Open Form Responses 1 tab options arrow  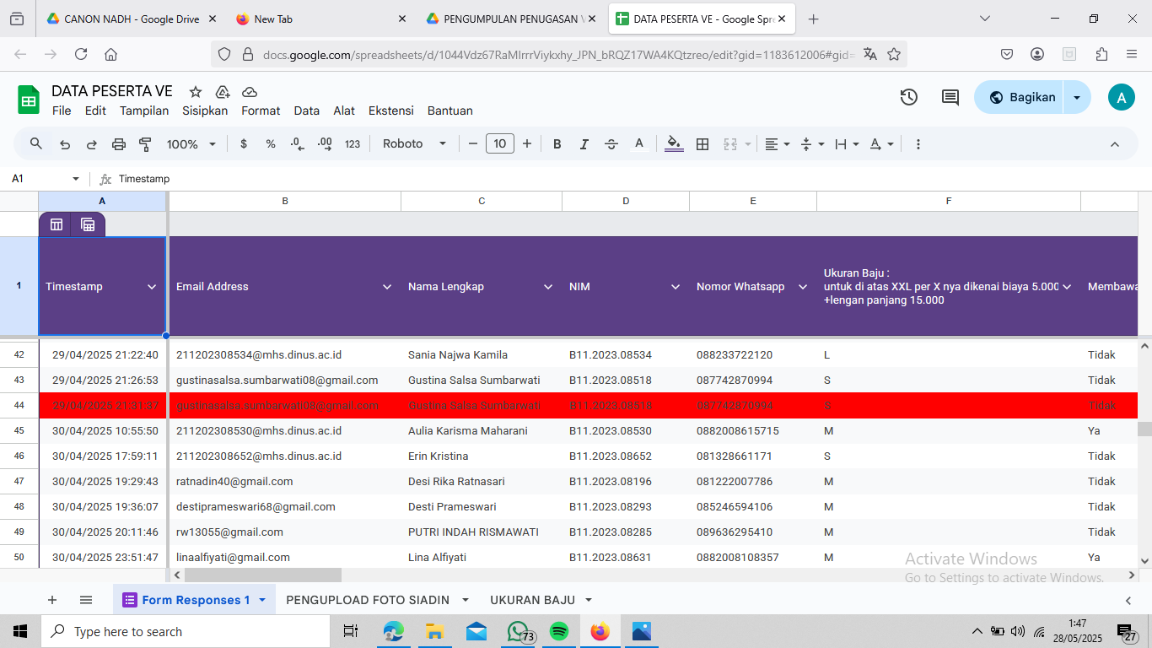click(261, 600)
